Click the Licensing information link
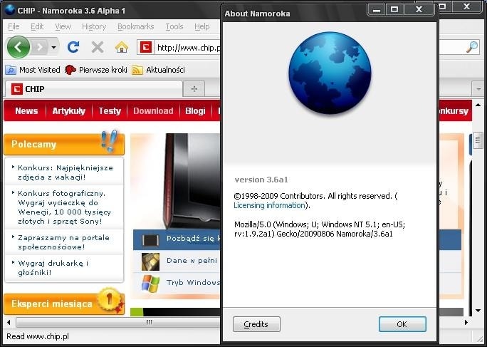The image size is (487, 347). click(270, 205)
